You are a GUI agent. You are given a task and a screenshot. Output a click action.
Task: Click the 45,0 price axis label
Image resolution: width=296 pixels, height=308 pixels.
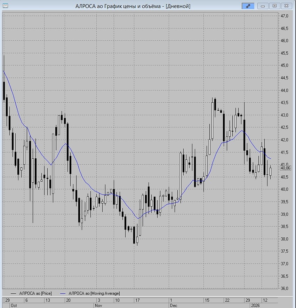coord(285,65)
